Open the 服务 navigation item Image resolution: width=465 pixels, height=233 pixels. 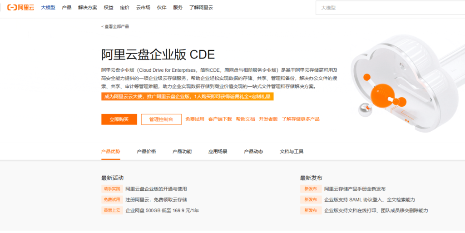(x=178, y=7)
